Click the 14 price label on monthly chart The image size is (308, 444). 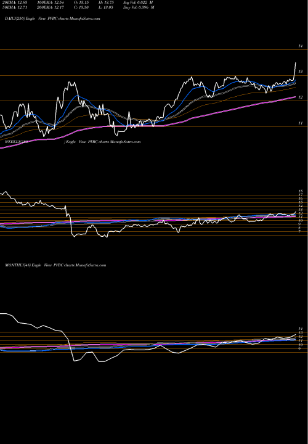[301, 329]
